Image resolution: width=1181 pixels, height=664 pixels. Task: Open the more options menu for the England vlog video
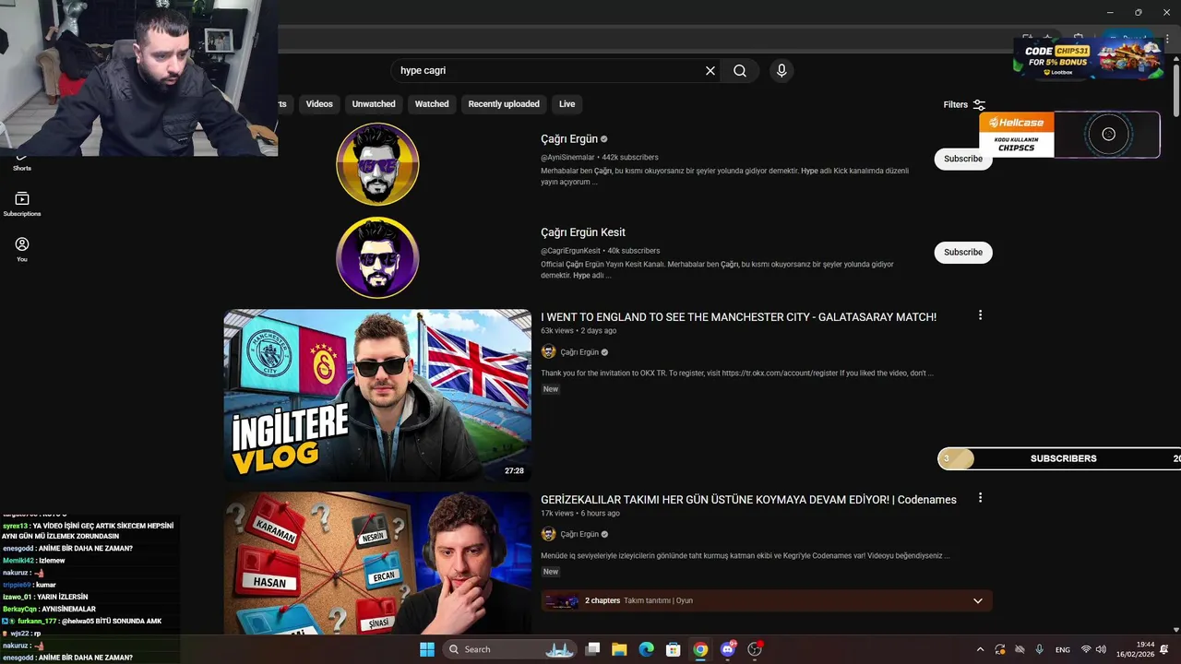(980, 315)
